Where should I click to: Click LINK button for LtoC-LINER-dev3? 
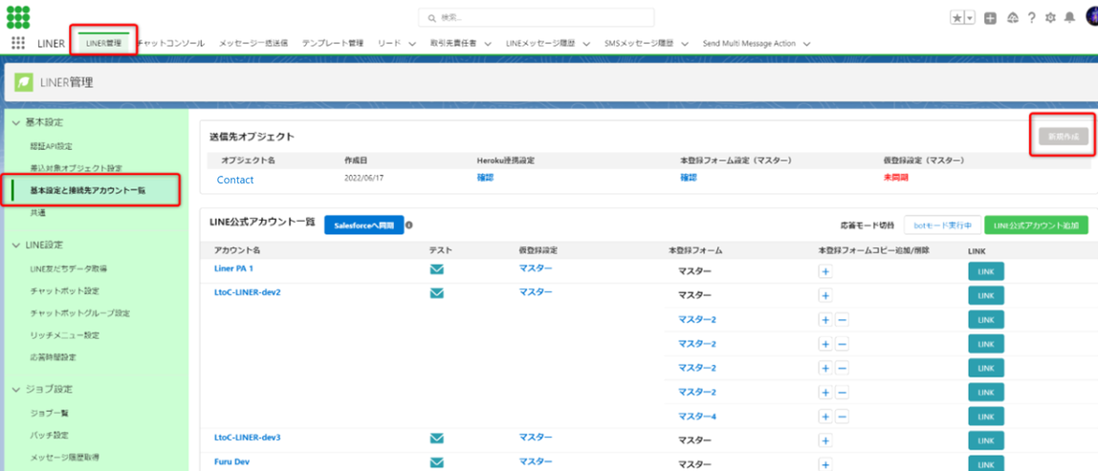pyautogui.click(x=986, y=440)
